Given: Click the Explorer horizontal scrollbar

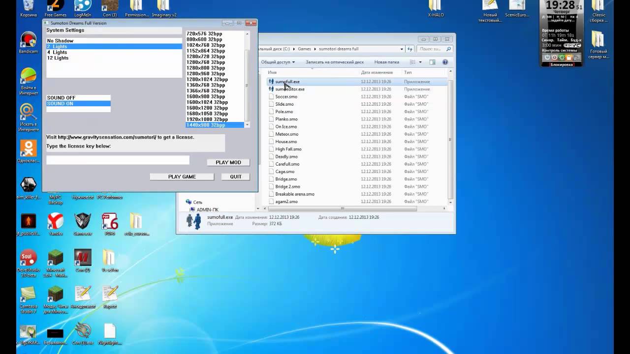Looking at the screenshot, I should tap(343, 208).
